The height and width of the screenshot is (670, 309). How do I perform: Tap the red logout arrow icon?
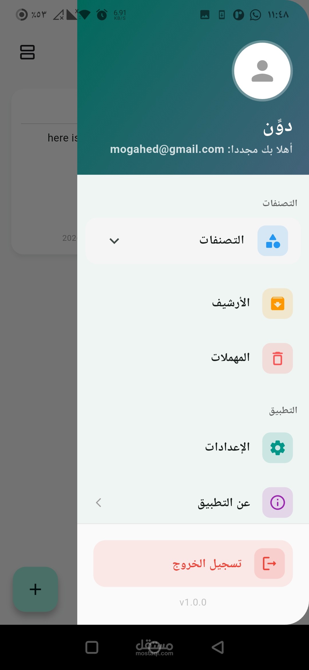tap(270, 563)
